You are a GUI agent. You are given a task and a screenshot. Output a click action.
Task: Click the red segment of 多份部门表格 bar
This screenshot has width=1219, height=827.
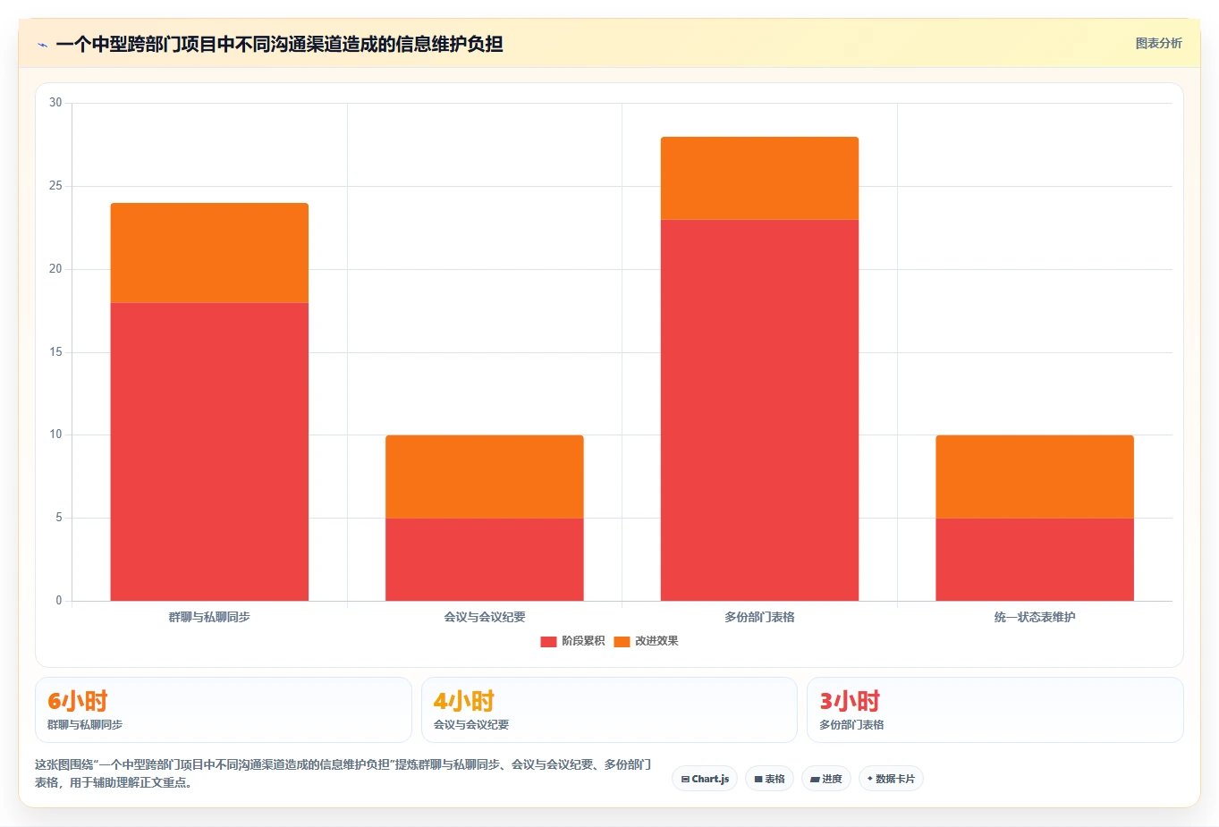[759, 410]
